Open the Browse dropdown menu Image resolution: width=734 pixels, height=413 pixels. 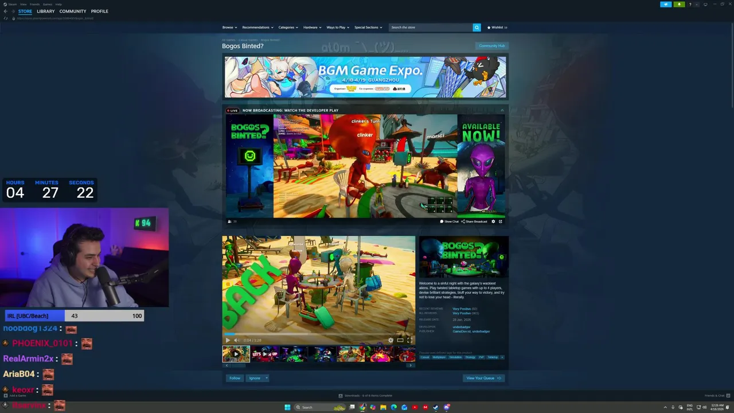pyautogui.click(x=229, y=27)
